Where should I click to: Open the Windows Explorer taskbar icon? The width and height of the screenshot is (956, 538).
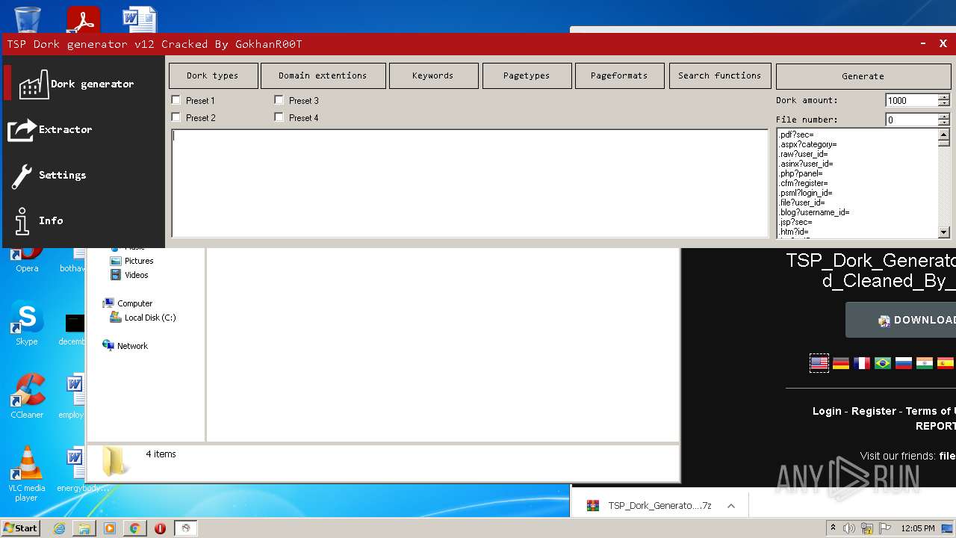(84, 528)
